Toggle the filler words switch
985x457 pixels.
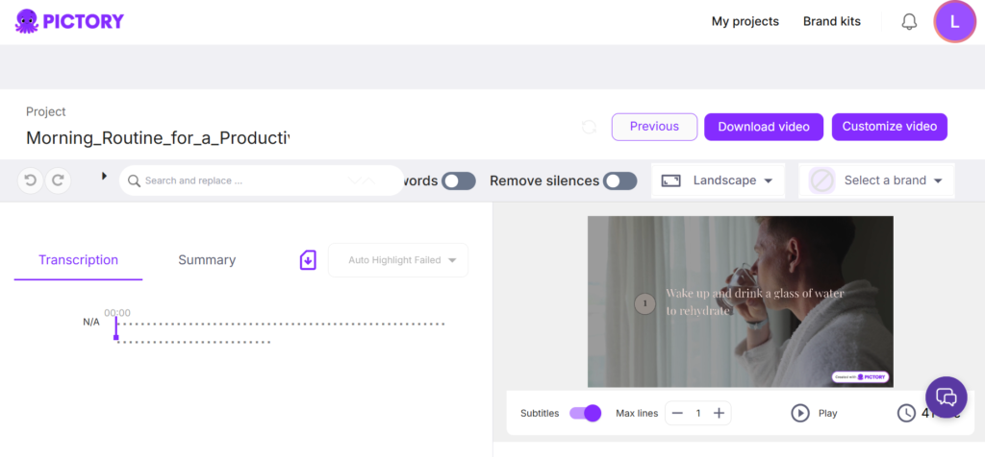[458, 181]
